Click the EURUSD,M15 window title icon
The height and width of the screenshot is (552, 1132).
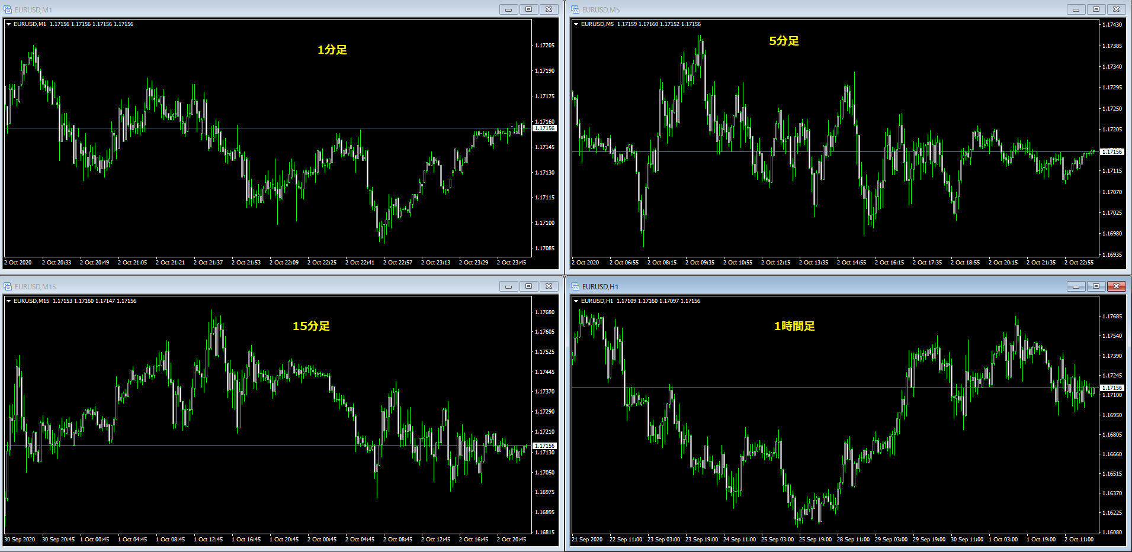(x=8, y=286)
